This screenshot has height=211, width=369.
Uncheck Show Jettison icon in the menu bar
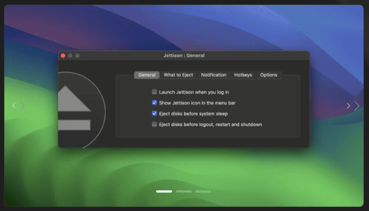[x=155, y=103]
